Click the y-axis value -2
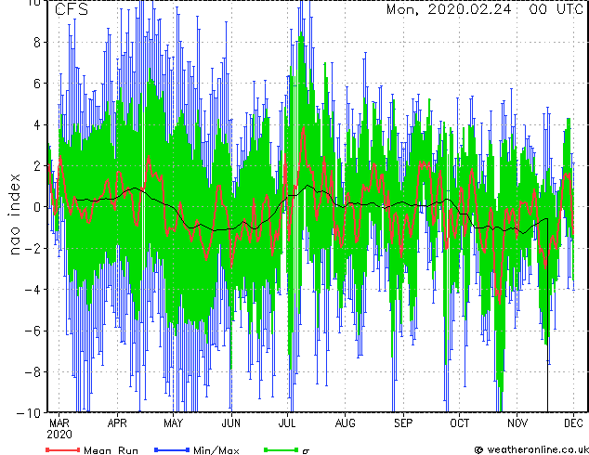The width and height of the screenshot is (589, 455). 33,249
